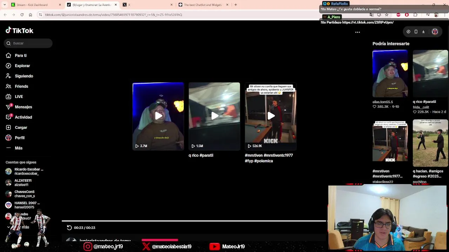Click the 'q rico #paratii' caption
This screenshot has width=449, height=252.
point(201,155)
